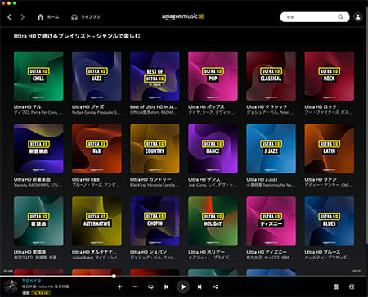Open more options ellipsis in player
This screenshot has width=368, height=297.
point(135,286)
